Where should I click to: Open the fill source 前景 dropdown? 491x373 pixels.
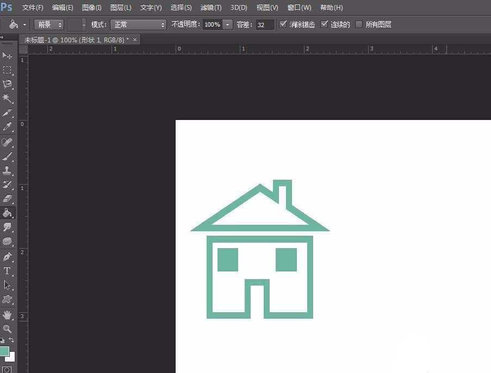(x=48, y=24)
